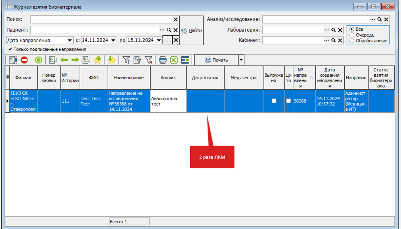Select the 'Очередь' radio button
Screen dimensions: 401x229
click(352, 35)
